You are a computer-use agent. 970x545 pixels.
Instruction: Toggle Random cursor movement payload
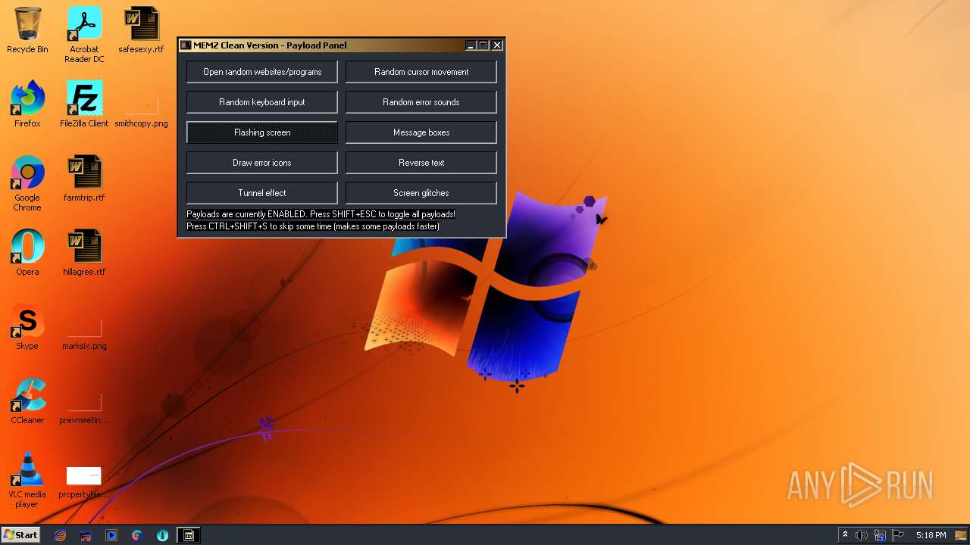coord(421,72)
